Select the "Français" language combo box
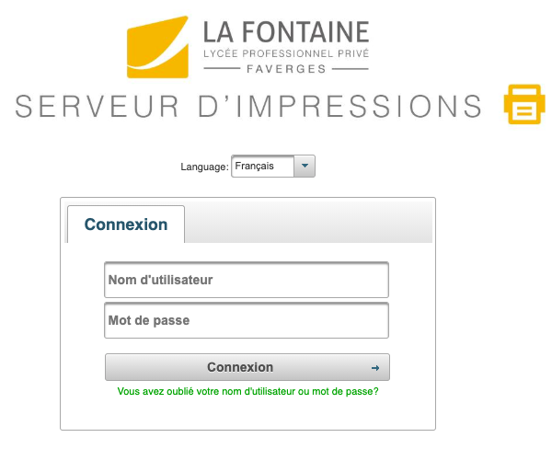The width and height of the screenshot is (552, 449). [x=262, y=167]
